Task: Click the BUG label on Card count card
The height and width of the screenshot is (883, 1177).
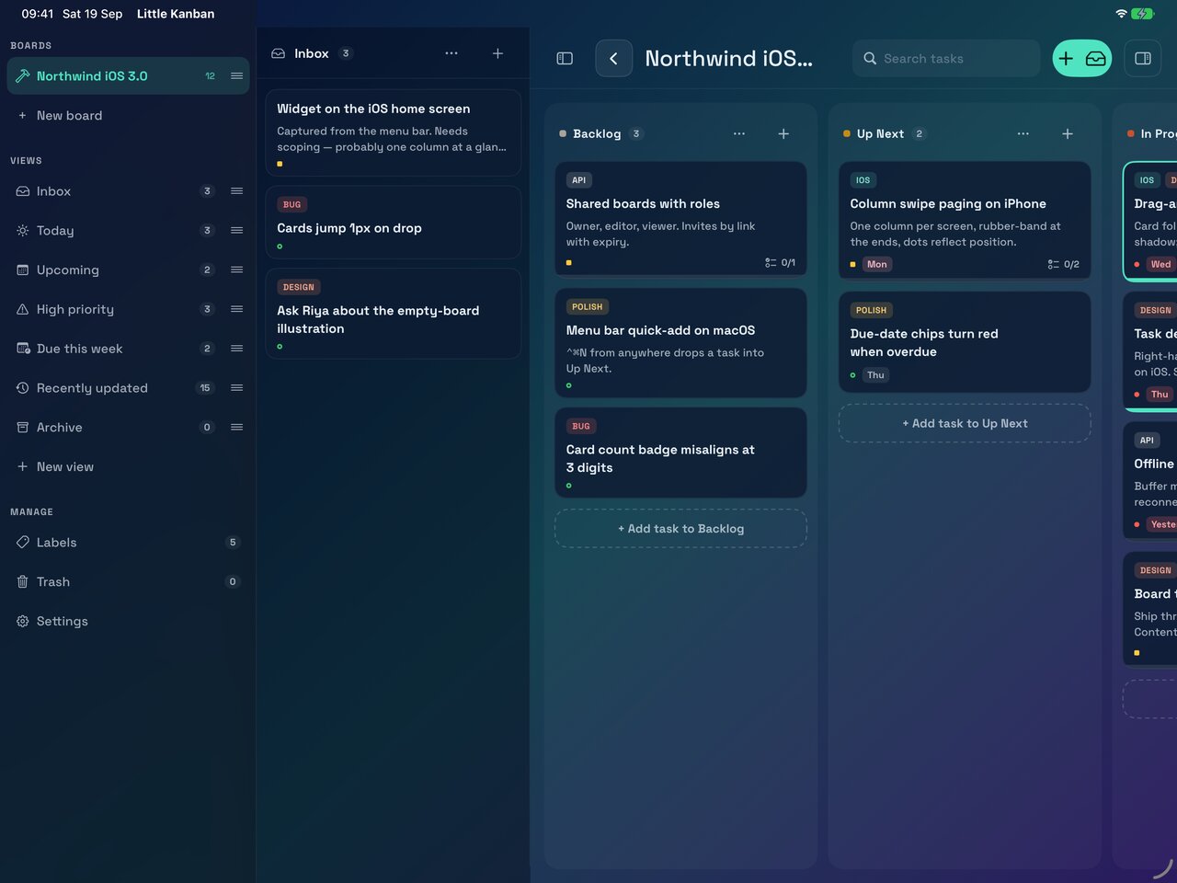Action: (581, 427)
